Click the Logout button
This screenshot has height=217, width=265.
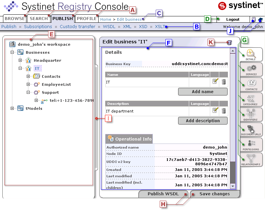click(233, 19)
